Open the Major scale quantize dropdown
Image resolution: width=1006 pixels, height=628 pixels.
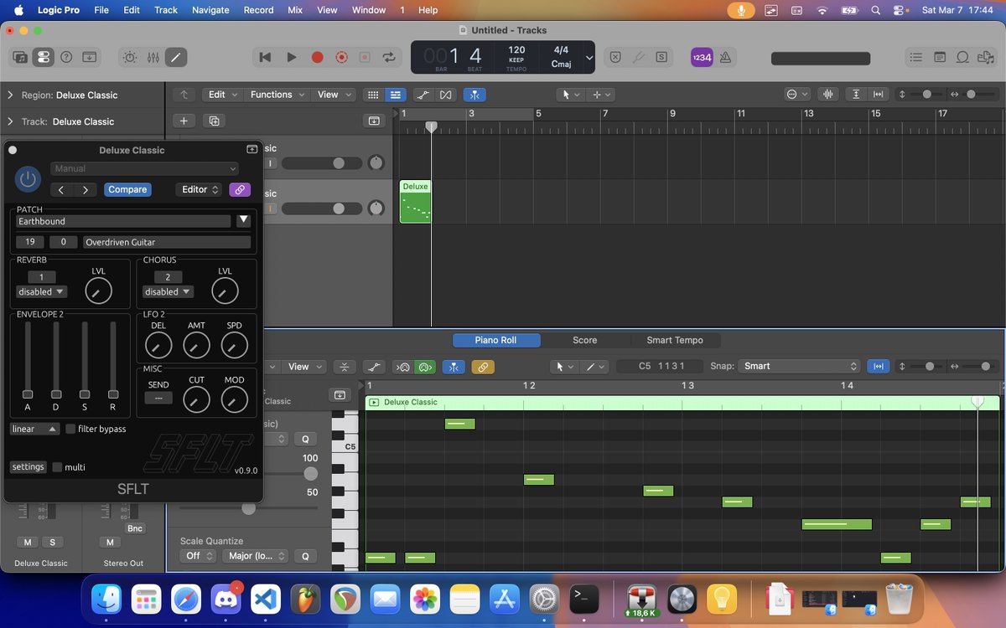[257, 556]
